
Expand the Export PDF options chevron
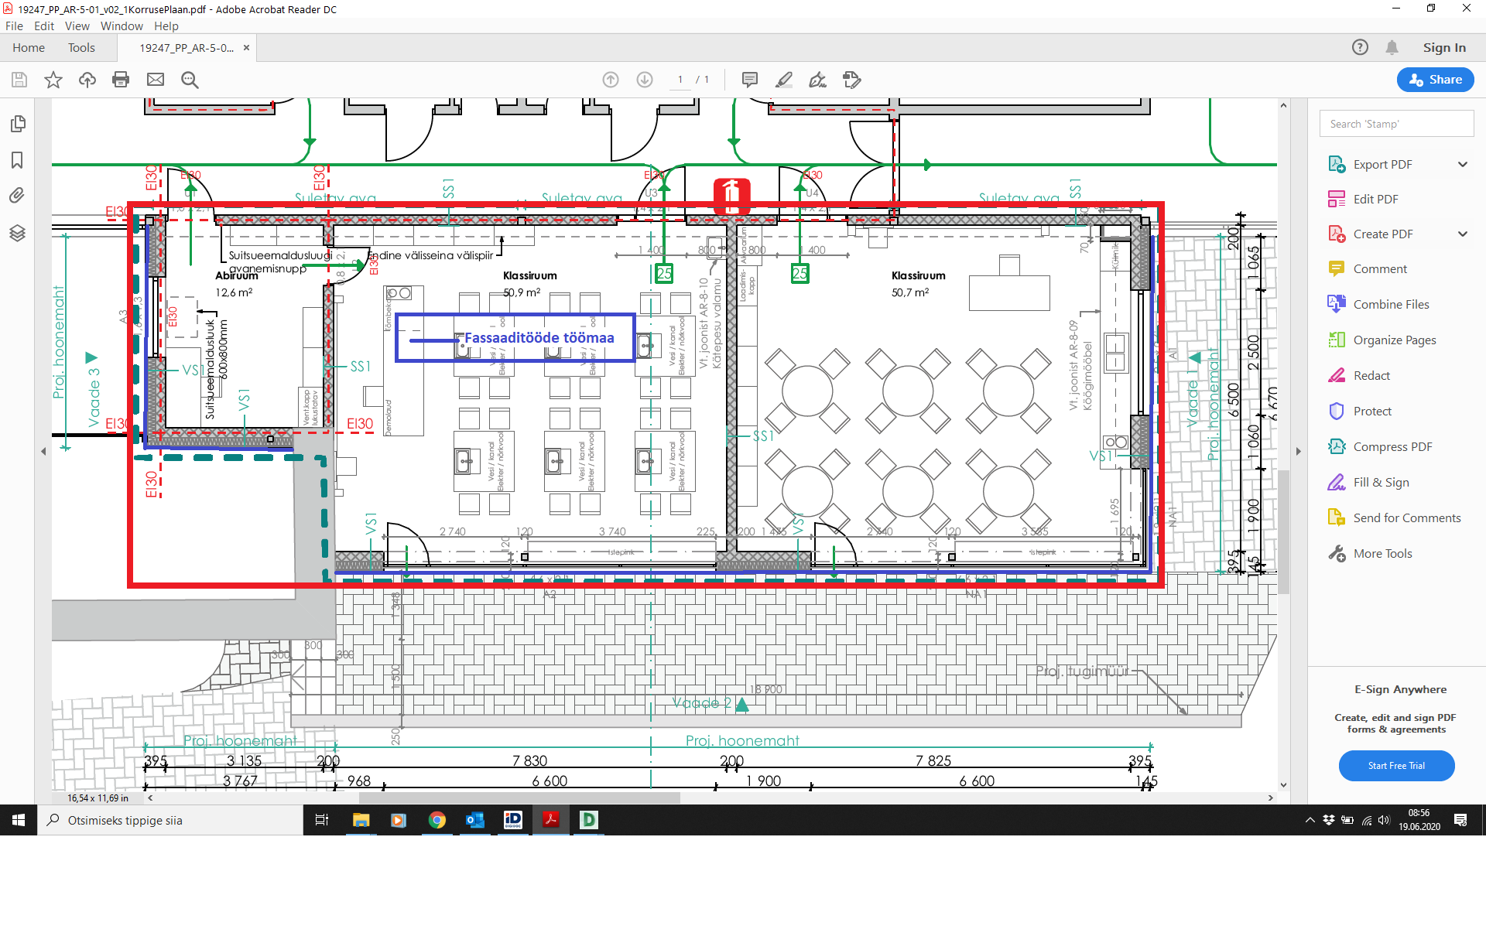1462,164
